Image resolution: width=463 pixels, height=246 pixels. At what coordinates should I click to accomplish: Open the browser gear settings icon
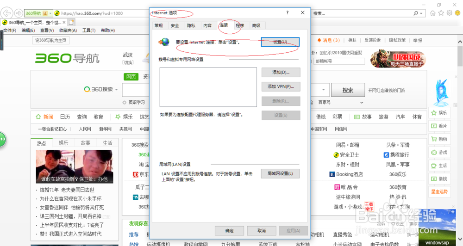[x=449, y=13]
